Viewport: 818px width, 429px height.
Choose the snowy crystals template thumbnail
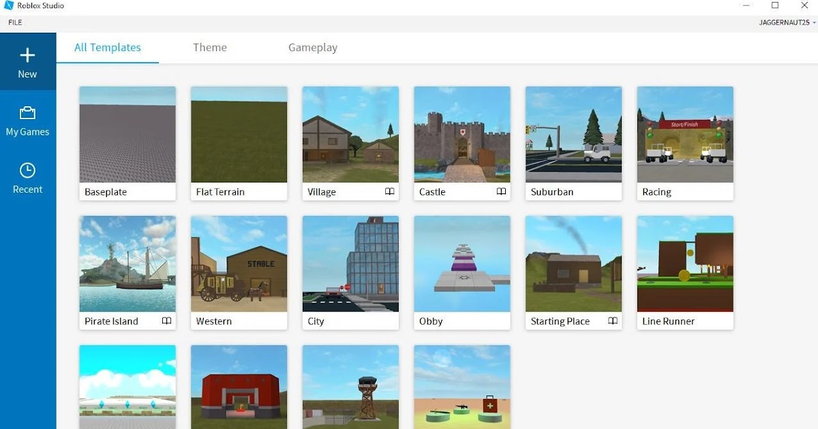tap(127, 387)
